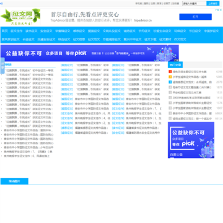The image size is (223, 223).
Task: Open the 登陆 login link
Action: pyautogui.click(x=146, y=4)
